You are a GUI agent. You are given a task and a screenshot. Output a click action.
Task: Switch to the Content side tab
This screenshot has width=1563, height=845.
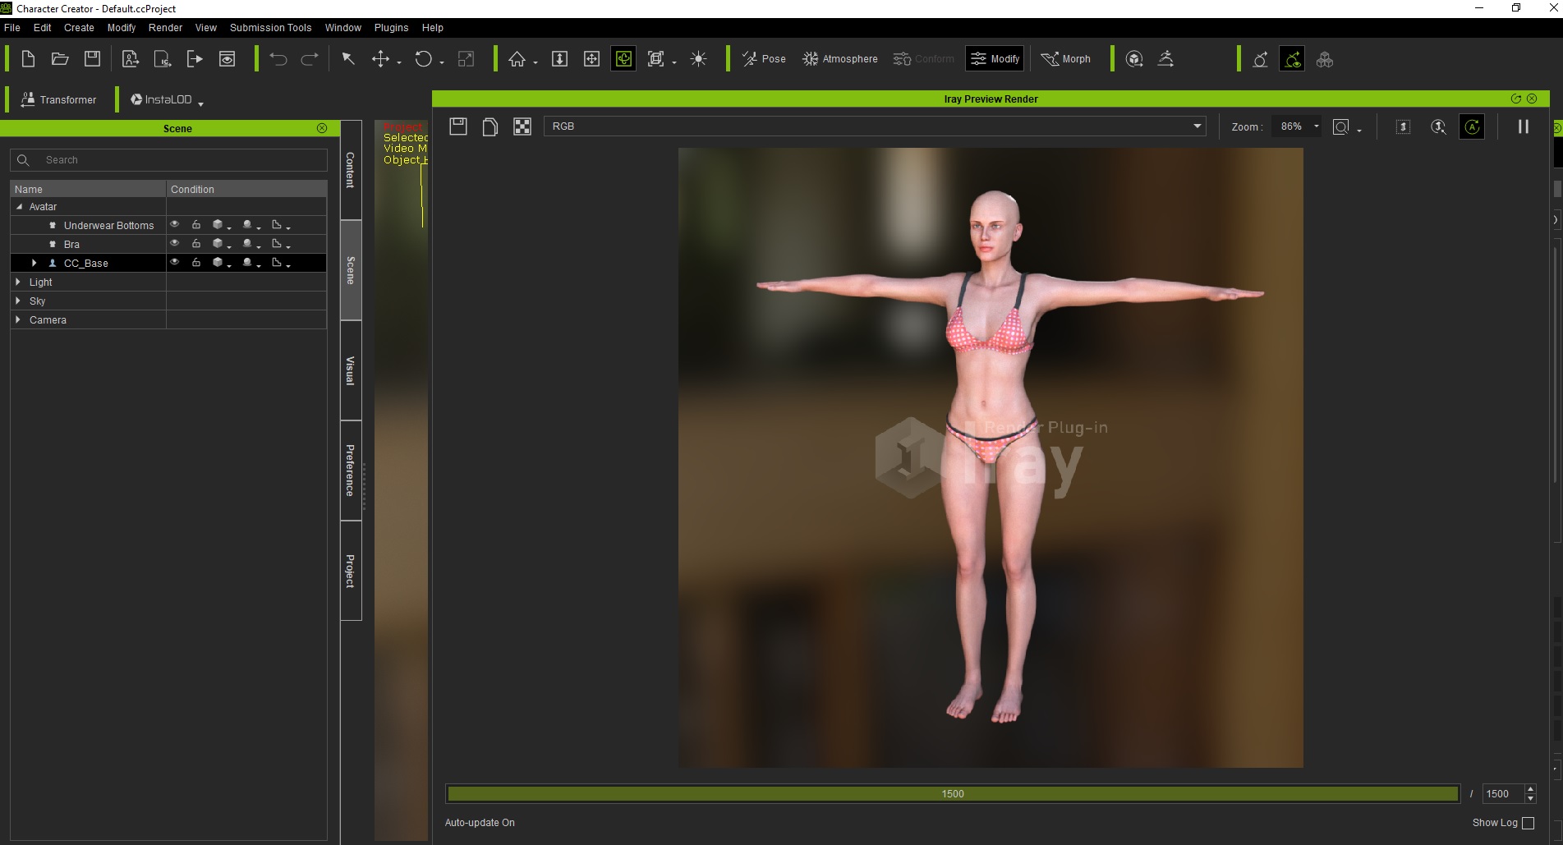[351, 170]
